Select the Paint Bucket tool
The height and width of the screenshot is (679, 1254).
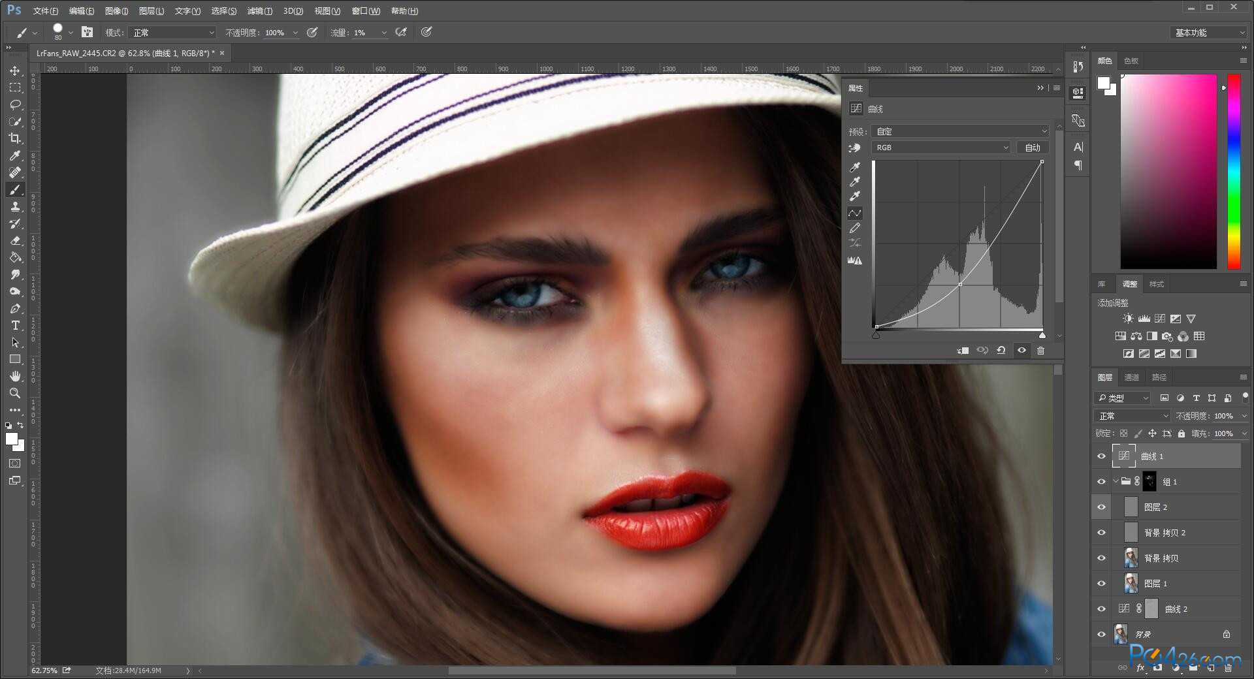coord(15,257)
